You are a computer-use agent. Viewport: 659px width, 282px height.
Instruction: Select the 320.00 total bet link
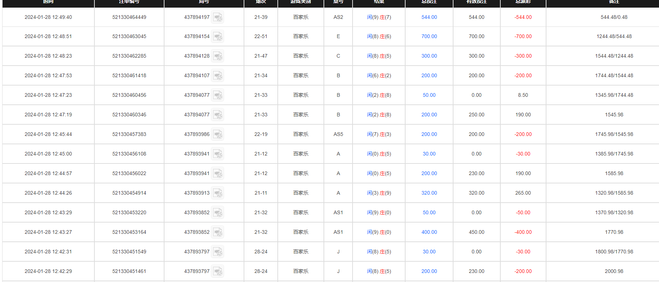tap(429, 193)
